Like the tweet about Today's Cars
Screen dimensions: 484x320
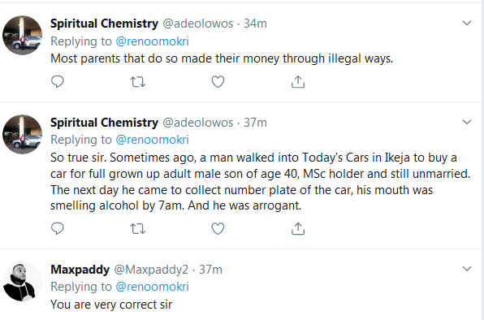pyautogui.click(x=218, y=229)
